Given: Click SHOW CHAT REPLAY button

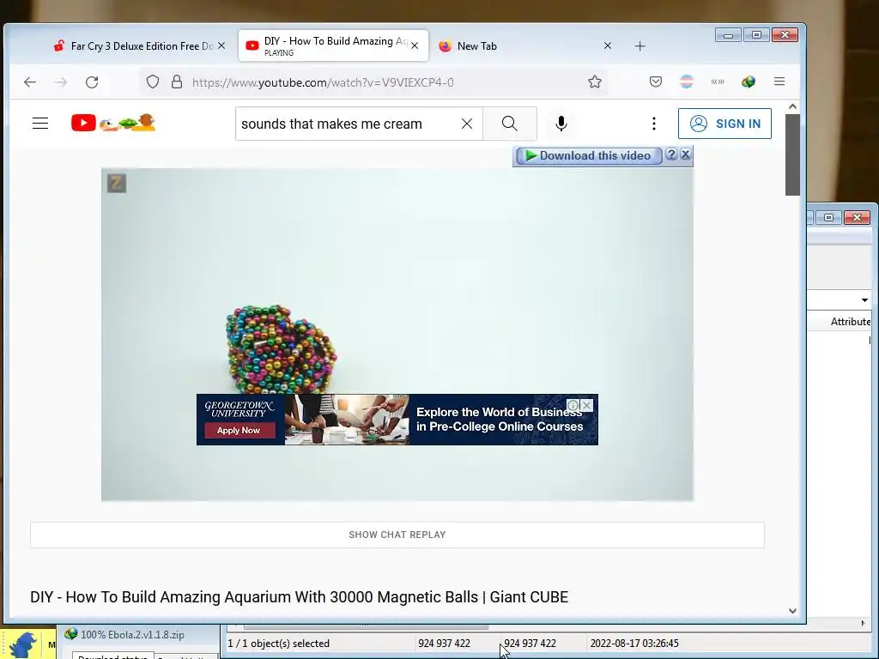Looking at the screenshot, I should coord(397,535).
